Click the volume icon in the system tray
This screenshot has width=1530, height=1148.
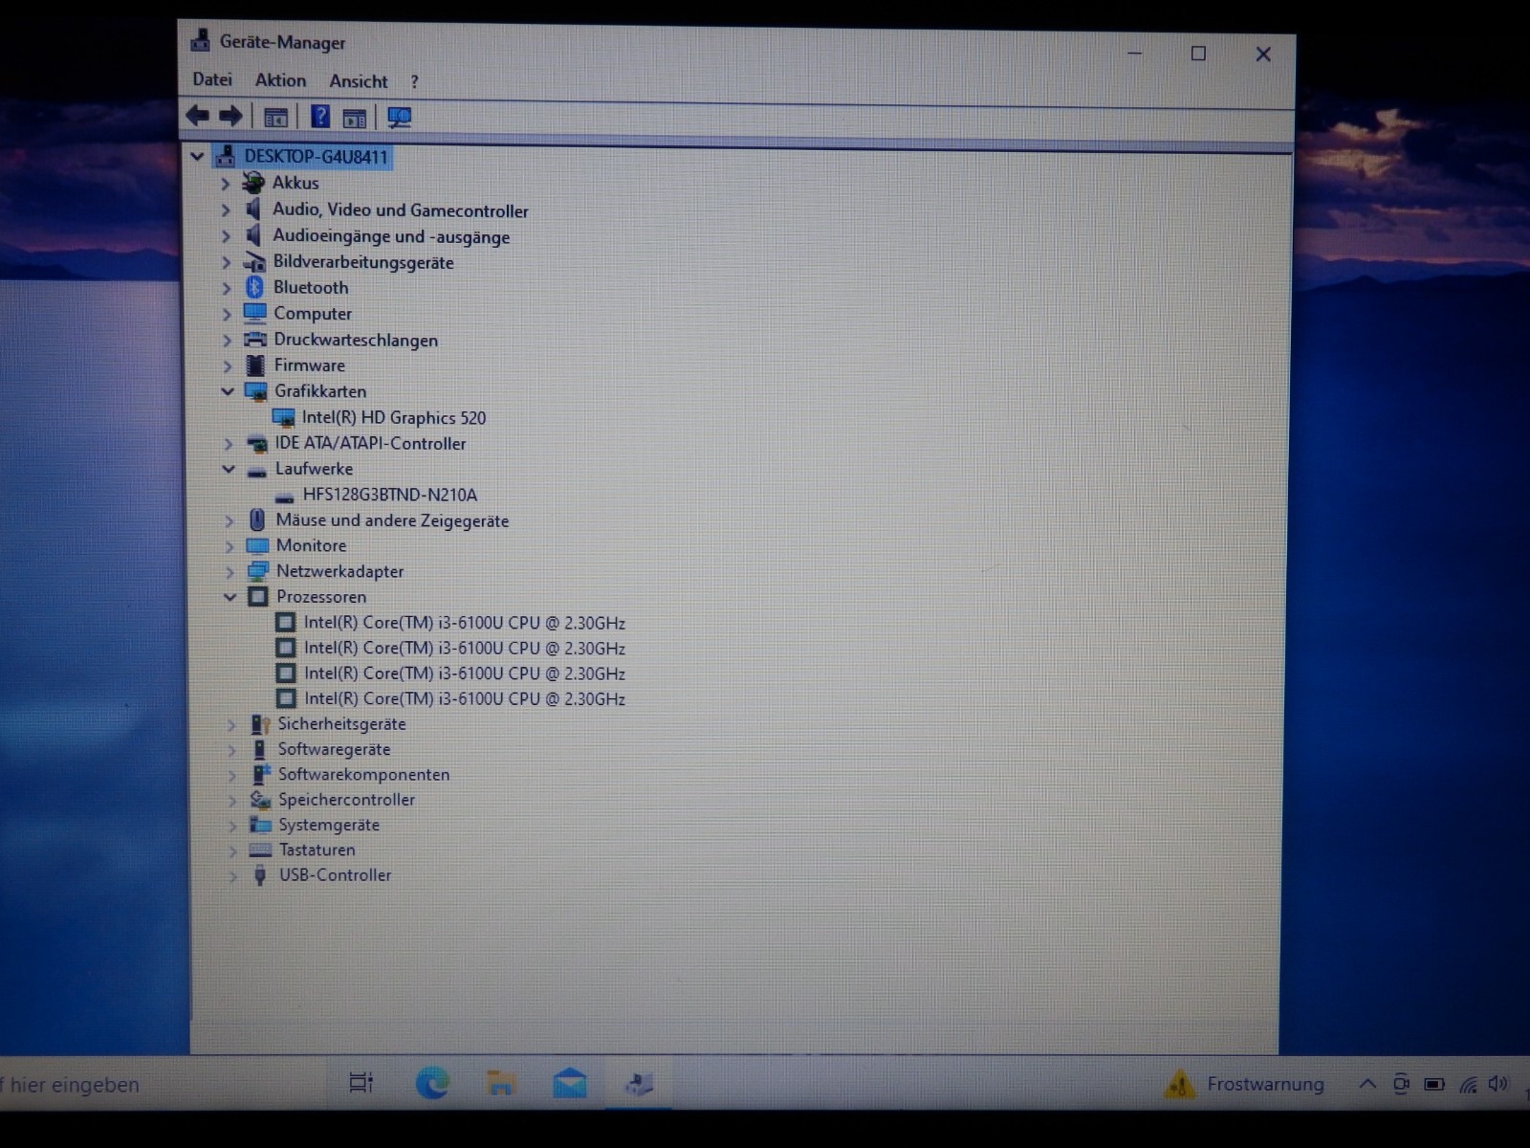coord(1497,1083)
